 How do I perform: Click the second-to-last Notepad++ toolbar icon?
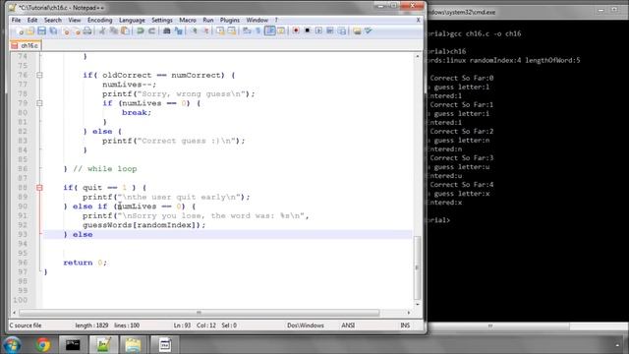[357, 30]
